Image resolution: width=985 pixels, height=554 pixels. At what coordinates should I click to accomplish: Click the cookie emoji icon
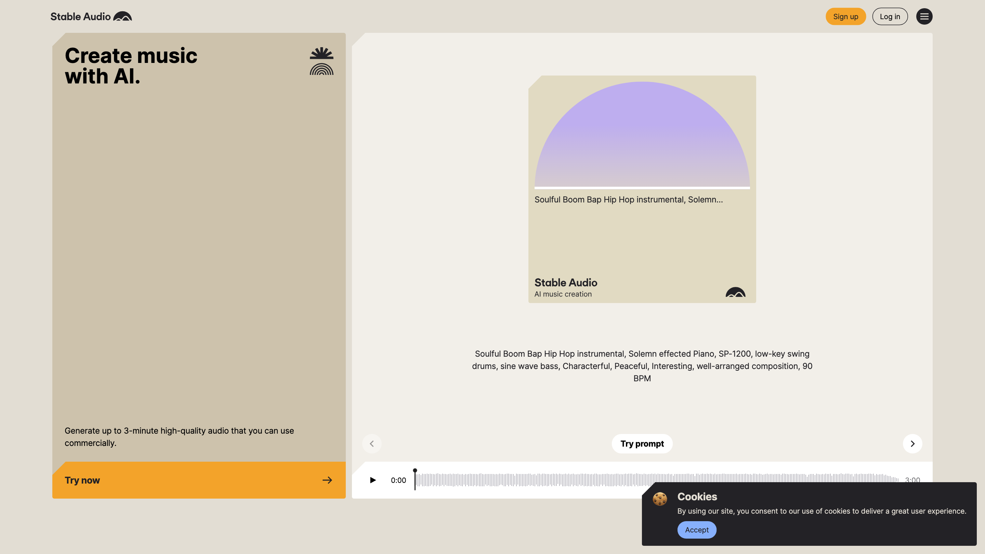[x=660, y=499]
